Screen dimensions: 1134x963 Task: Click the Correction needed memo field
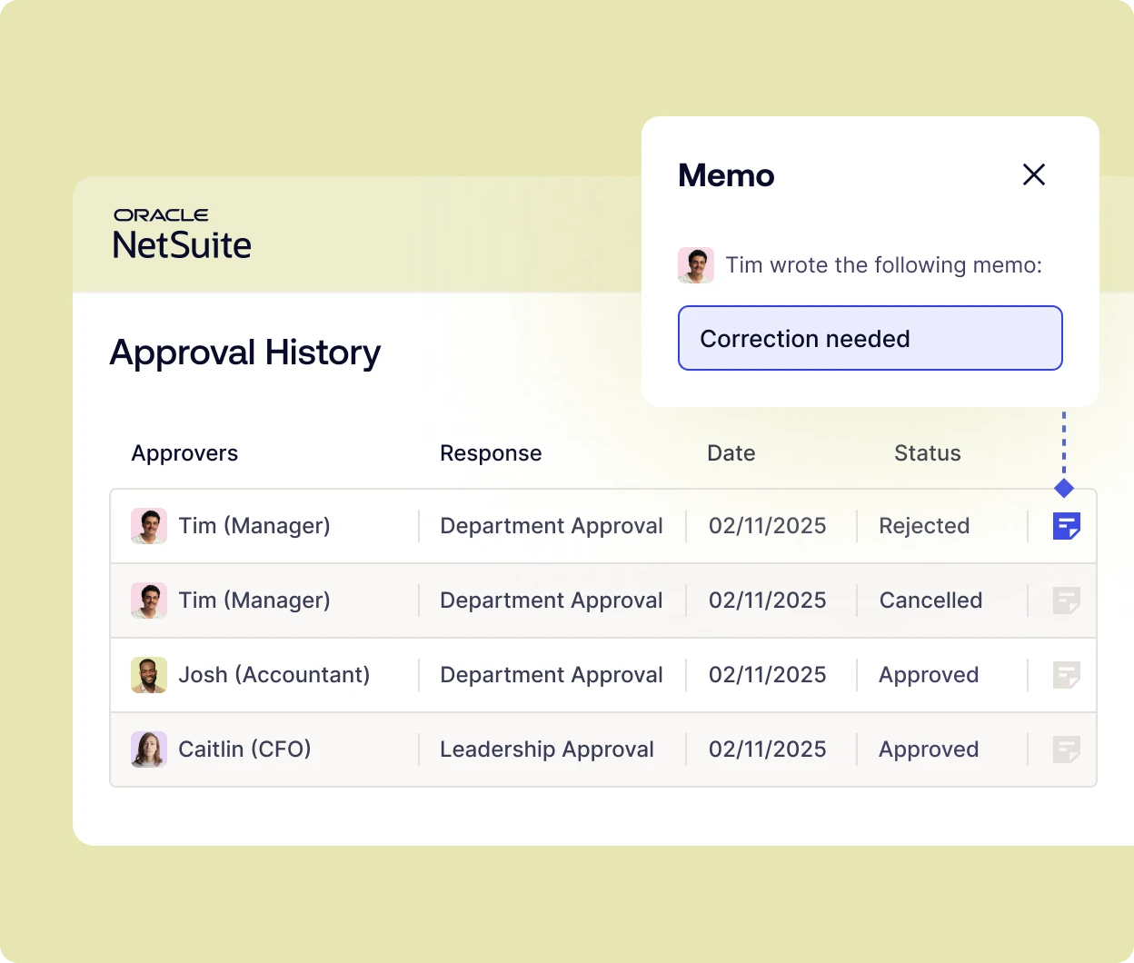click(x=870, y=338)
